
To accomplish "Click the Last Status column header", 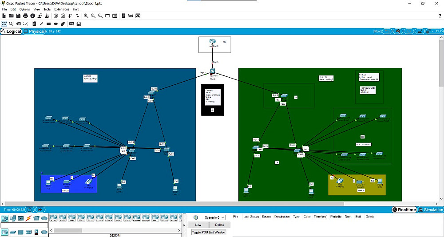I will point(251,217).
